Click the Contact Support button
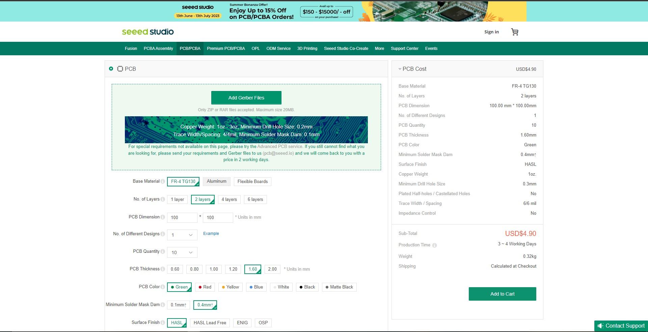Viewport: 648px width, 332px height. (x=621, y=326)
